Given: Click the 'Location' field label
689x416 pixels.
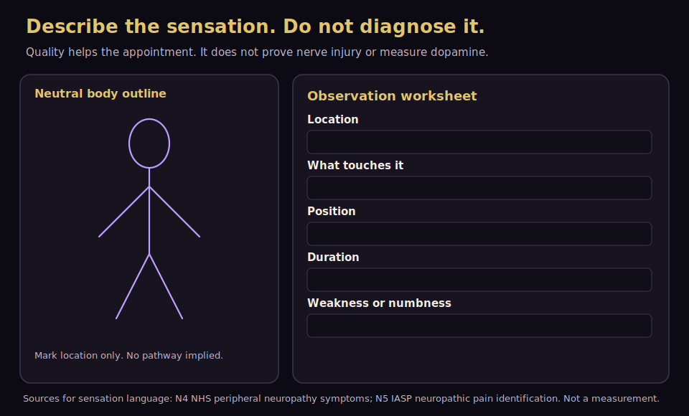Looking at the screenshot, I should (x=332, y=120).
